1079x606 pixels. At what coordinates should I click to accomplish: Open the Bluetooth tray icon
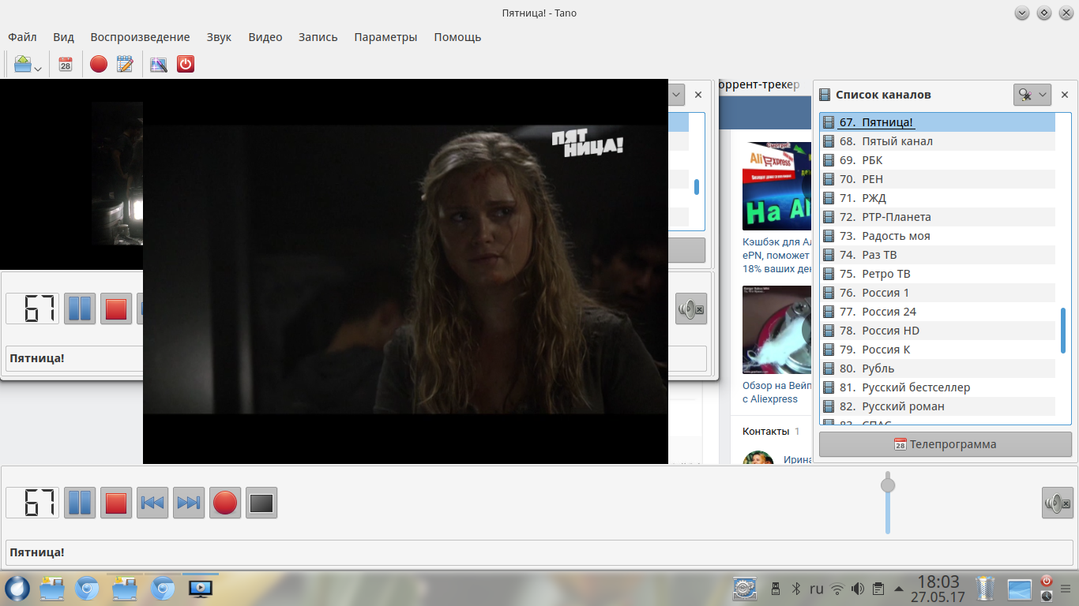click(x=796, y=589)
